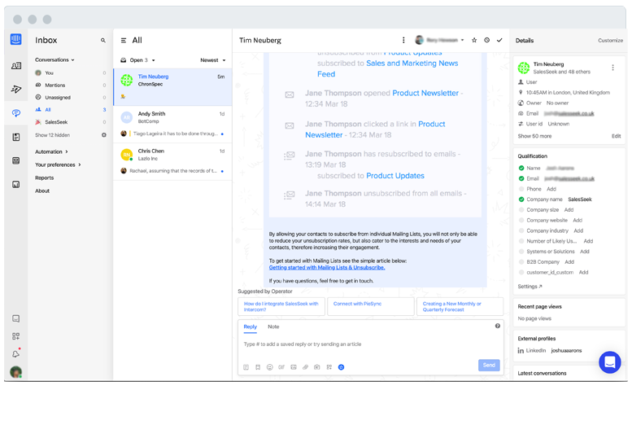
Task: Open the three-dot menu in conversation header
Action: coord(403,40)
